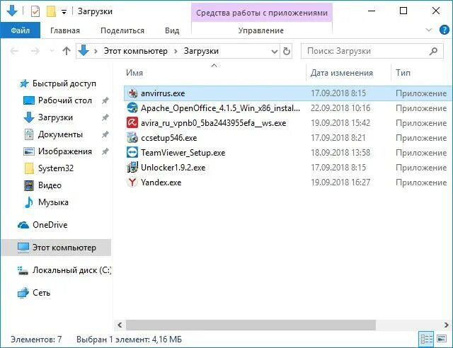Sort by Дата изменения column header
The height and width of the screenshot is (348, 453).
pyautogui.click(x=341, y=73)
